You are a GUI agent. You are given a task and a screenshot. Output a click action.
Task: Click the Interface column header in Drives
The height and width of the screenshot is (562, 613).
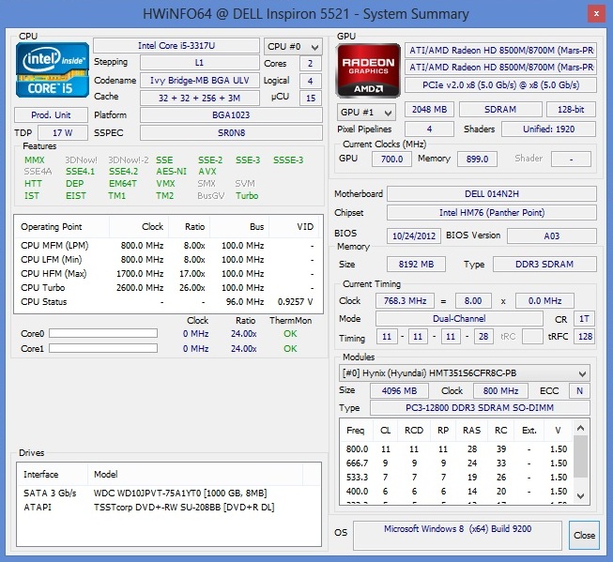pos(53,475)
